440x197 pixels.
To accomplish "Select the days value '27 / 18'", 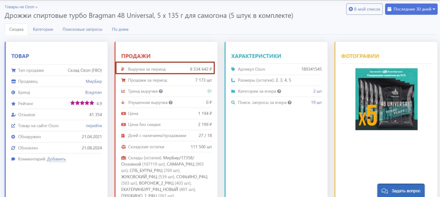I will point(205,136).
